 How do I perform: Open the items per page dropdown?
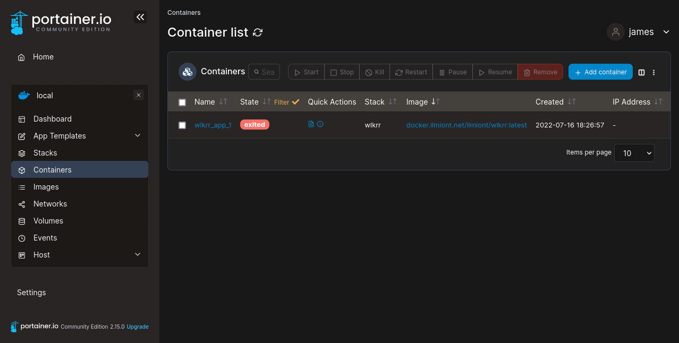click(634, 153)
